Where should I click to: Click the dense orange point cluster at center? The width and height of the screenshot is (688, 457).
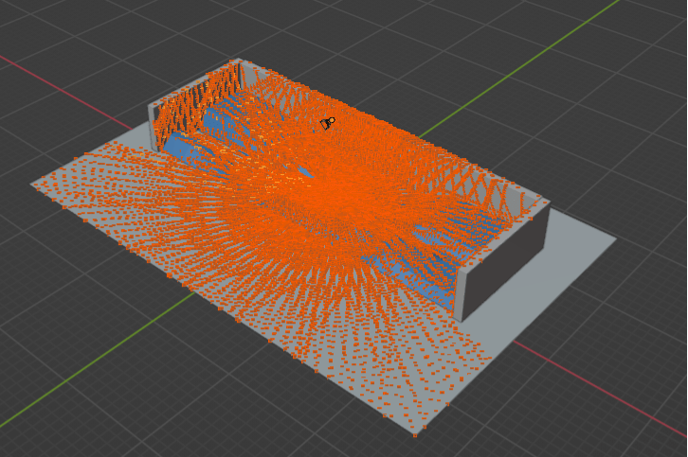(332, 199)
